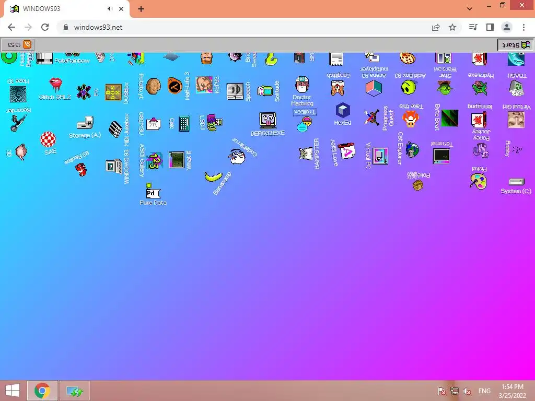Open the SAE checkered ball icon
Image resolution: width=535 pixels, height=401 pixels.
[x=48, y=139]
